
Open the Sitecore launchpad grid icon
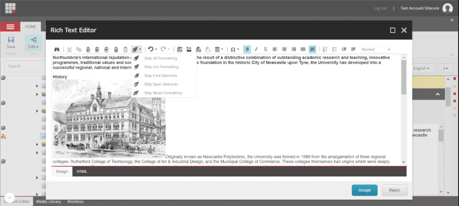[10, 8]
